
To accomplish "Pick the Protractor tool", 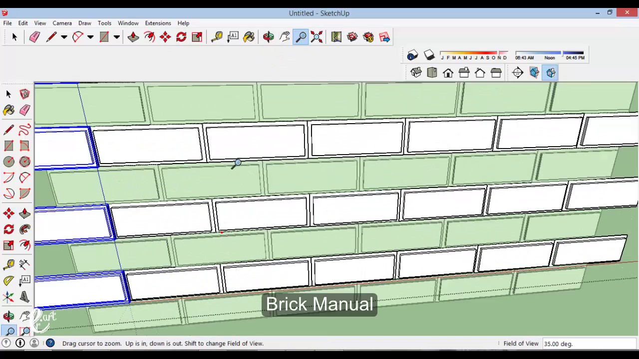I will (8, 281).
